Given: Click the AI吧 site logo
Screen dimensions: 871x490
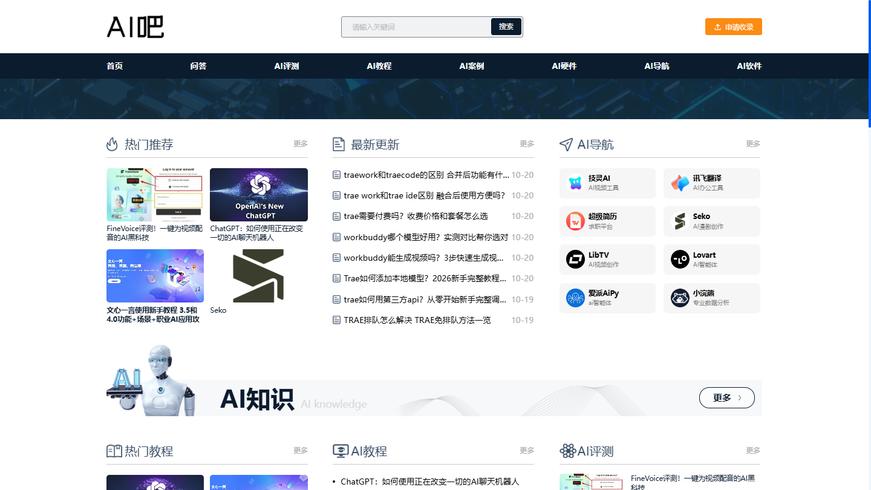Looking at the screenshot, I should pyautogui.click(x=135, y=27).
